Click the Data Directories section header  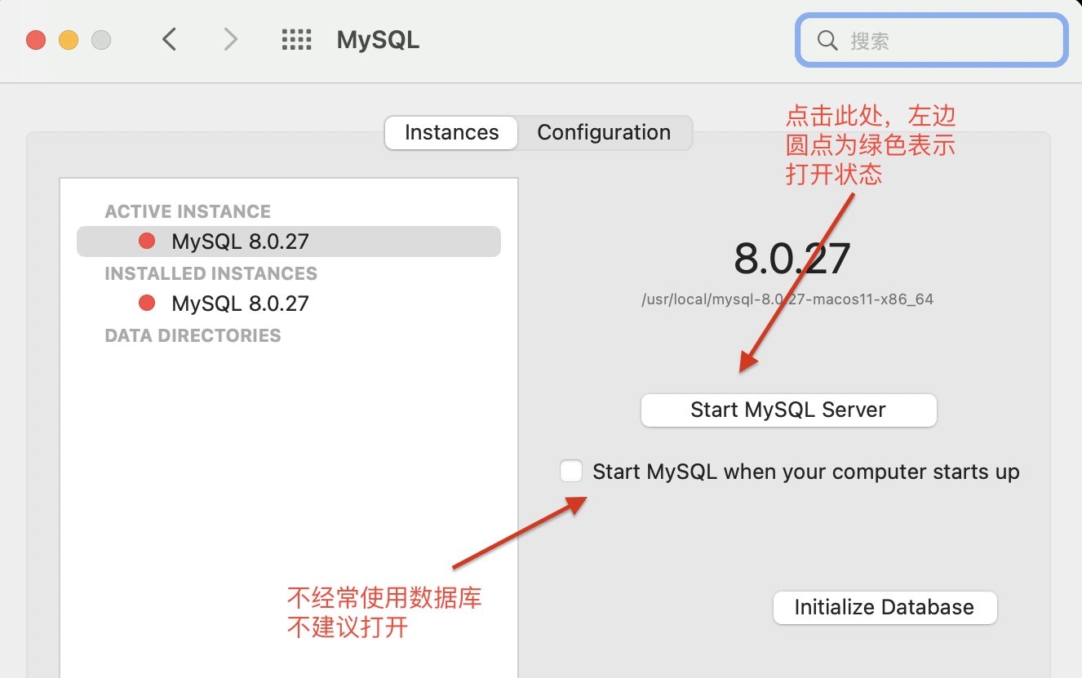click(193, 335)
